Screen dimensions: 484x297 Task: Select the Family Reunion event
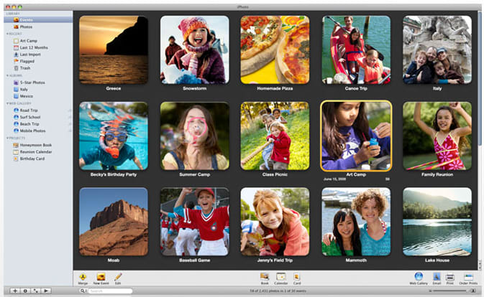(437, 136)
